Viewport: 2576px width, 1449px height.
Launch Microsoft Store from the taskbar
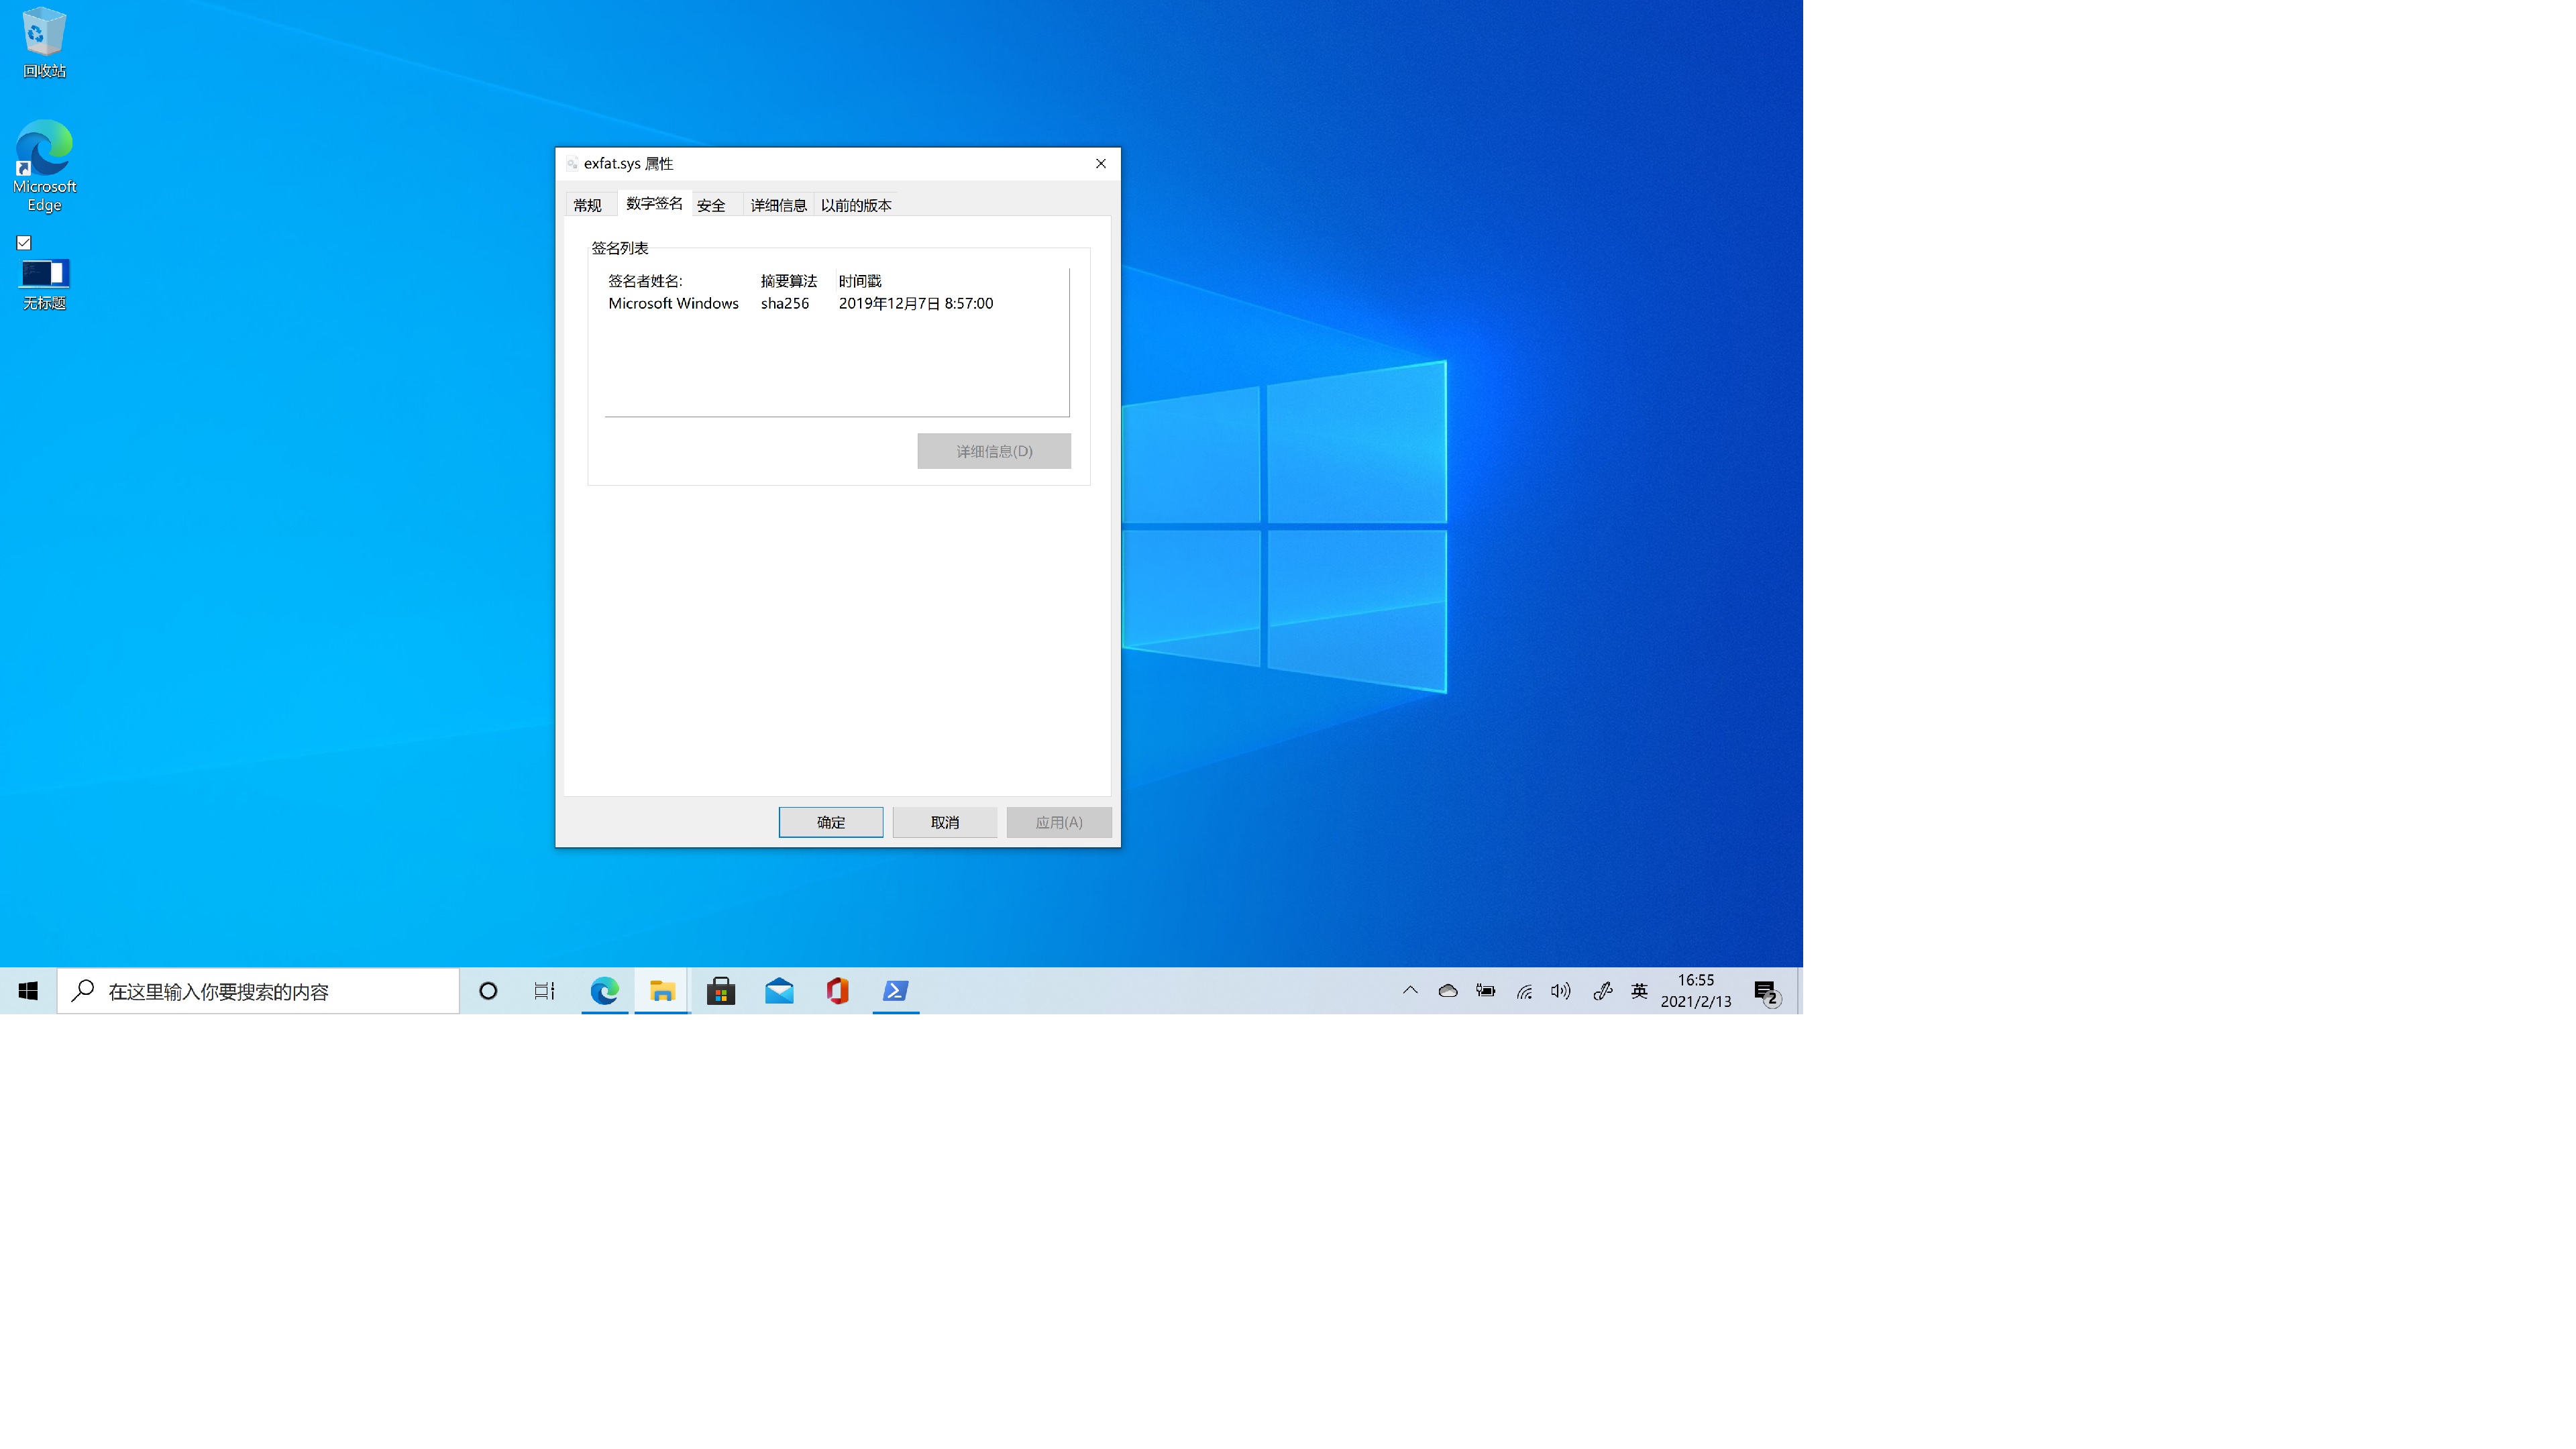pyautogui.click(x=721, y=991)
